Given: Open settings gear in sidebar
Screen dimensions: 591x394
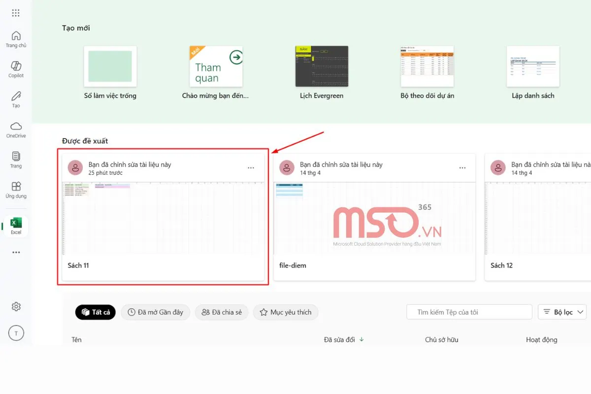Looking at the screenshot, I should [16, 307].
